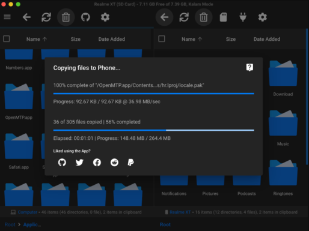Select all checkbox in Computer pane
309x231 pixels.
point(7,39)
